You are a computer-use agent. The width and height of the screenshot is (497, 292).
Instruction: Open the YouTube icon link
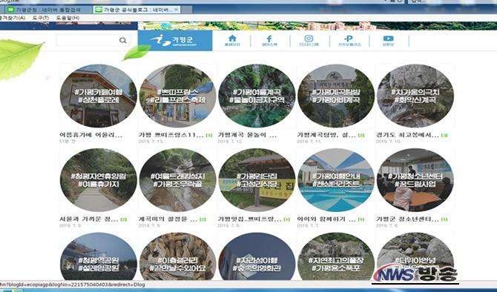point(388,41)
